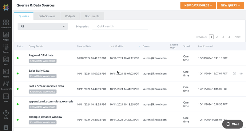Open Alerts from the sidebar
This screenshot has height=131, width=246.
[6, 61]
